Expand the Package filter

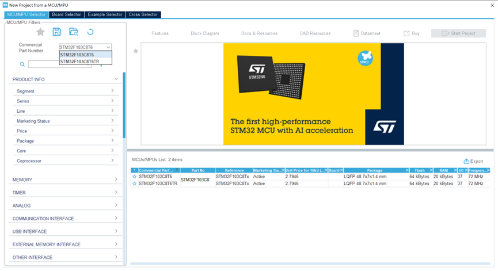(x=112, y=140)
